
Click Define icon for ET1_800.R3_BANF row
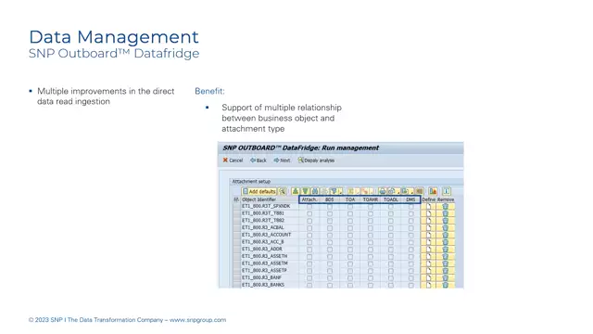tap(428, 277)
